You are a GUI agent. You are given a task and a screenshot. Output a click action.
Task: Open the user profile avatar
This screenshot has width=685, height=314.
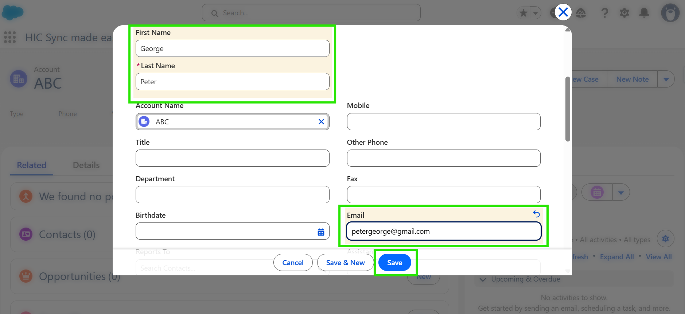[x=670, y=13]
